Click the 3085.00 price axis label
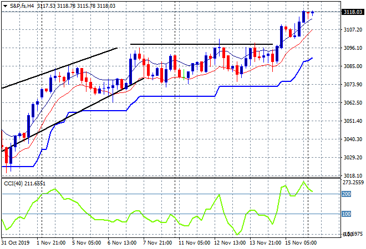Screen dimensions: 366x249 coord(353,66)
